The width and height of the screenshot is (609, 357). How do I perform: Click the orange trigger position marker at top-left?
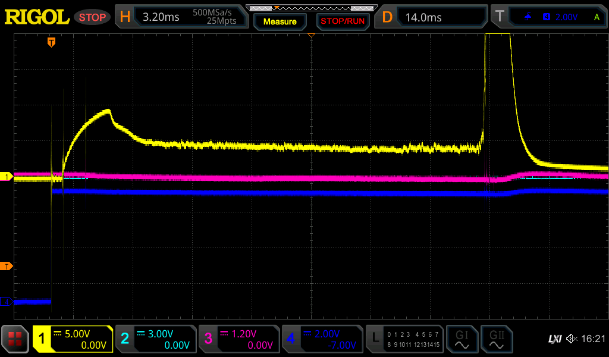click(52, 42)
